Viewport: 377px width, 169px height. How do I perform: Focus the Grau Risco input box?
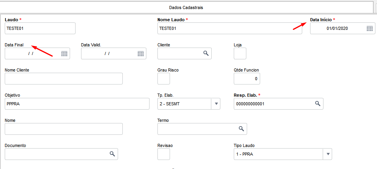click(x=164, y=79)
